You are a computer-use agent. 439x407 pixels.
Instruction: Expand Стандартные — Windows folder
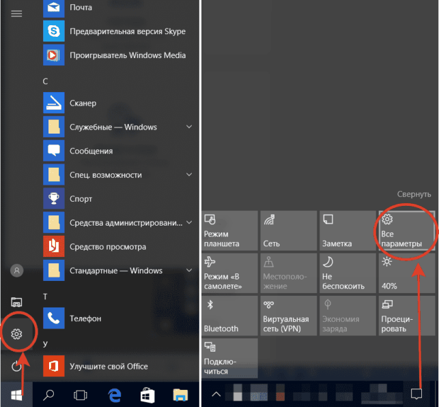(189, 270)
